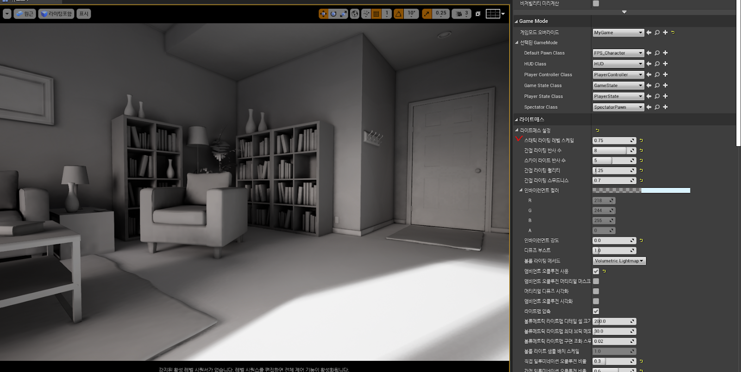Uncheck 앰비언트 오클루전 사용 checkbox
Image resolution: width=741 pixels, height=372 pixels.
(x=596, y=271)
